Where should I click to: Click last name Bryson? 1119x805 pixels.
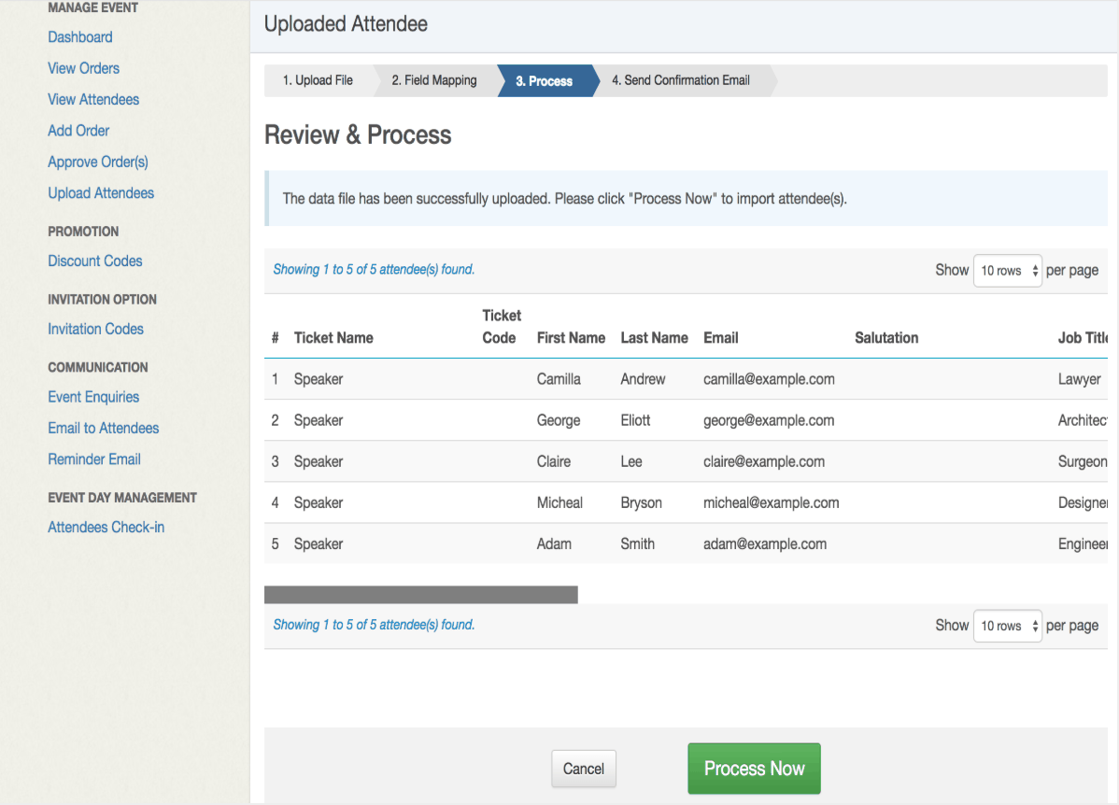click(x=641, y=503)
